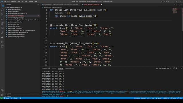Open the Run and Debug view
183x103 pixels.
coord(2,19)
